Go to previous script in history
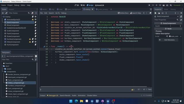Screen dimensions: 184x104 [144, 13]
